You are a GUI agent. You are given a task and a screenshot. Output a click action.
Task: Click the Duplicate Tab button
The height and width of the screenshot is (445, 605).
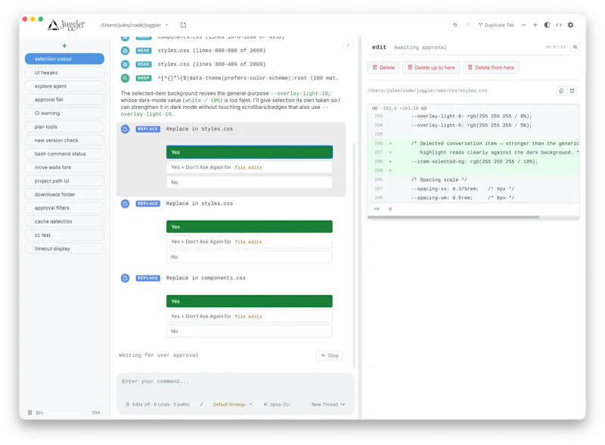pyautogui.click(x=496, y=25)
